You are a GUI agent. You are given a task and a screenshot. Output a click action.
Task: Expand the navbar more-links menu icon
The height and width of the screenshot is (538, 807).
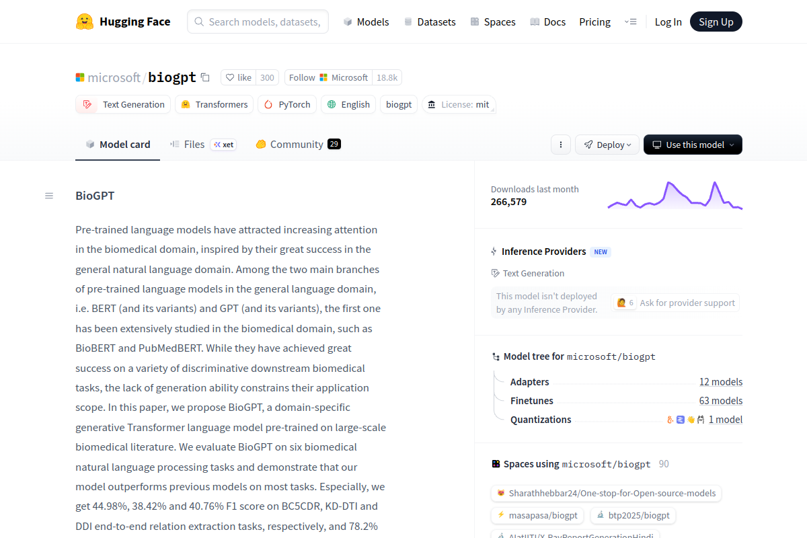click(630, 22)
